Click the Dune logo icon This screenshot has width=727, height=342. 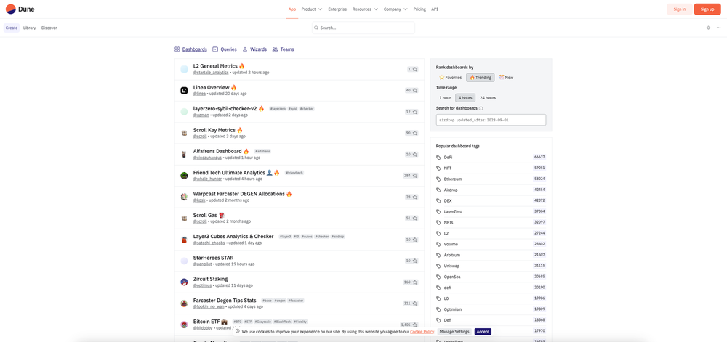click(x=11, y=9)
